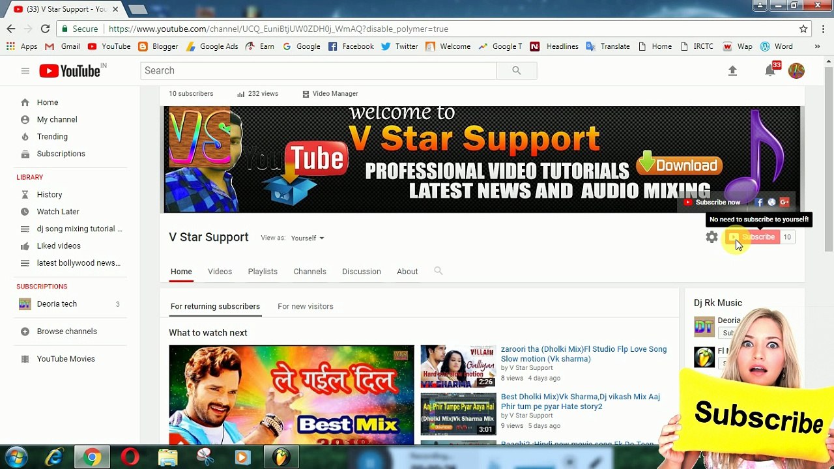Click in the YouTube search field
This screenshot has height=469, width=834.
[x=319, y=70]
